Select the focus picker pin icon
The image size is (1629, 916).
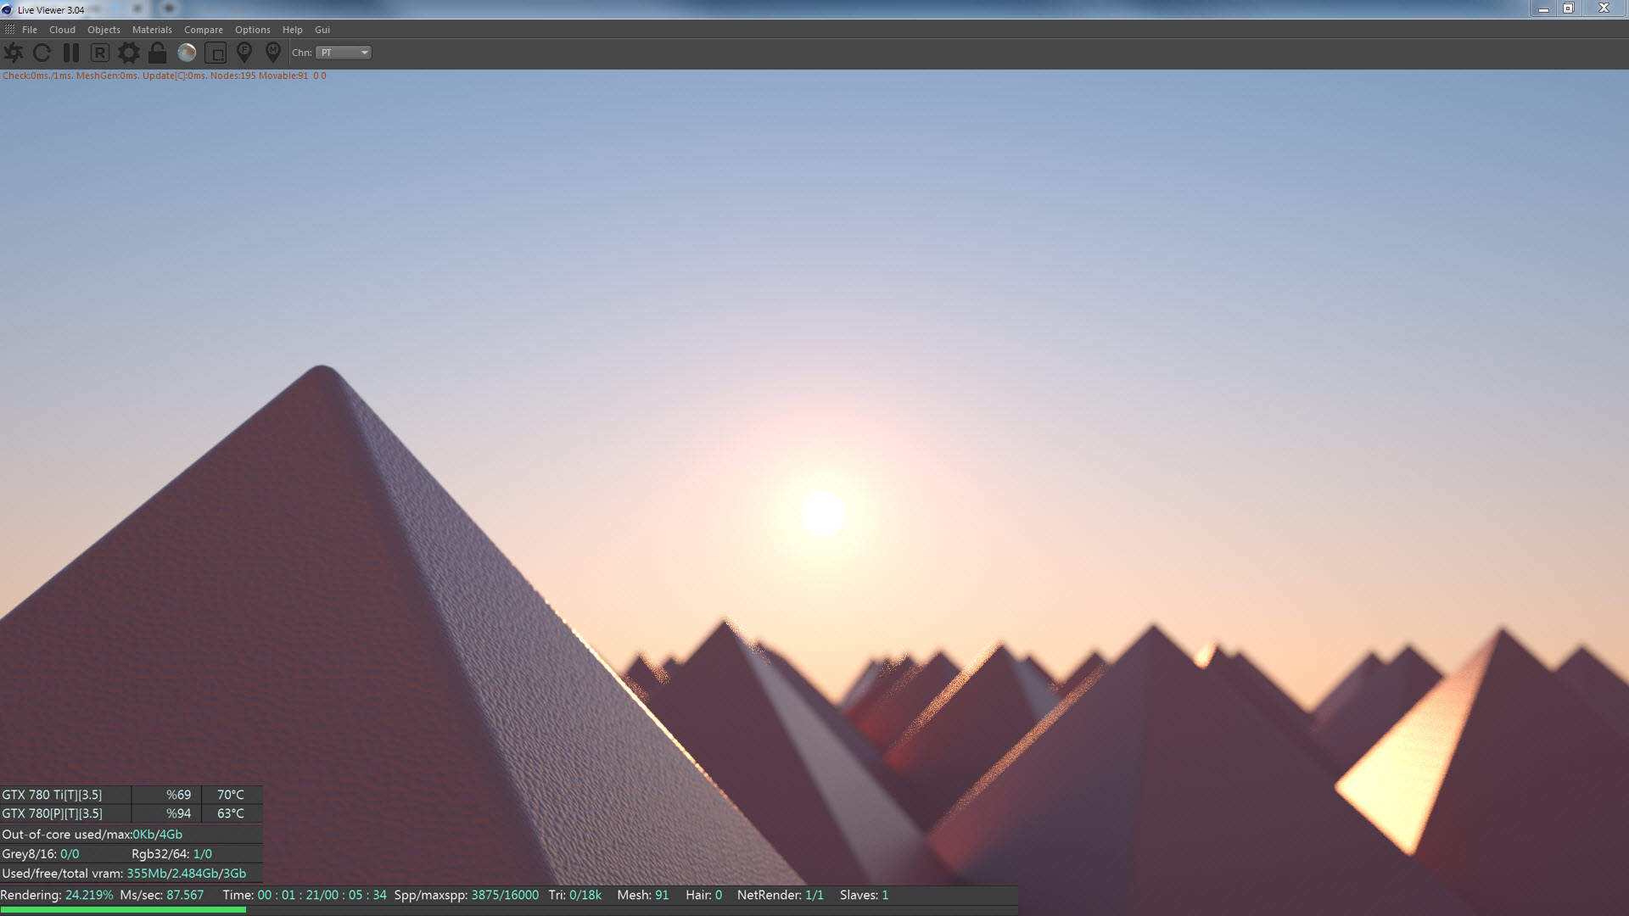pyautogui.click(x=244, y=53)
